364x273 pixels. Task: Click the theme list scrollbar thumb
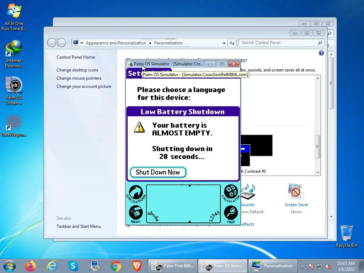[317, 146]
